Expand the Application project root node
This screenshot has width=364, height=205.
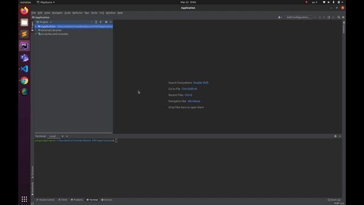36,27
